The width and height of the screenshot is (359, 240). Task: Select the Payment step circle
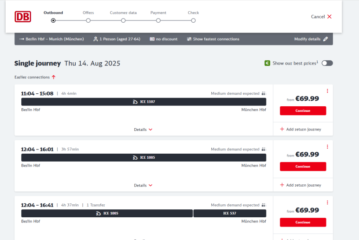pyautogui.click(x=158, y=20)
